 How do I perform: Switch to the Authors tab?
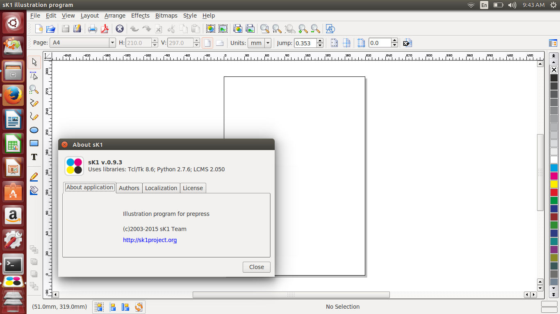click(129, 188)
